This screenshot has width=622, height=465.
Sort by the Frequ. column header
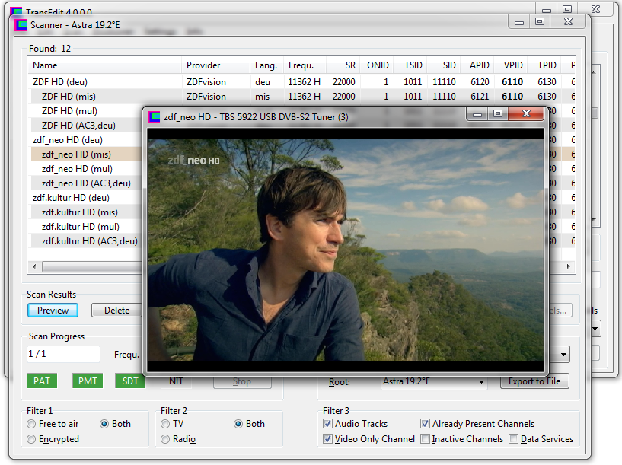pos(305,65)
